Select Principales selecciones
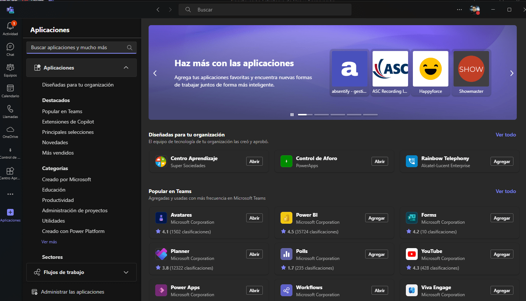 click(68, 132)
